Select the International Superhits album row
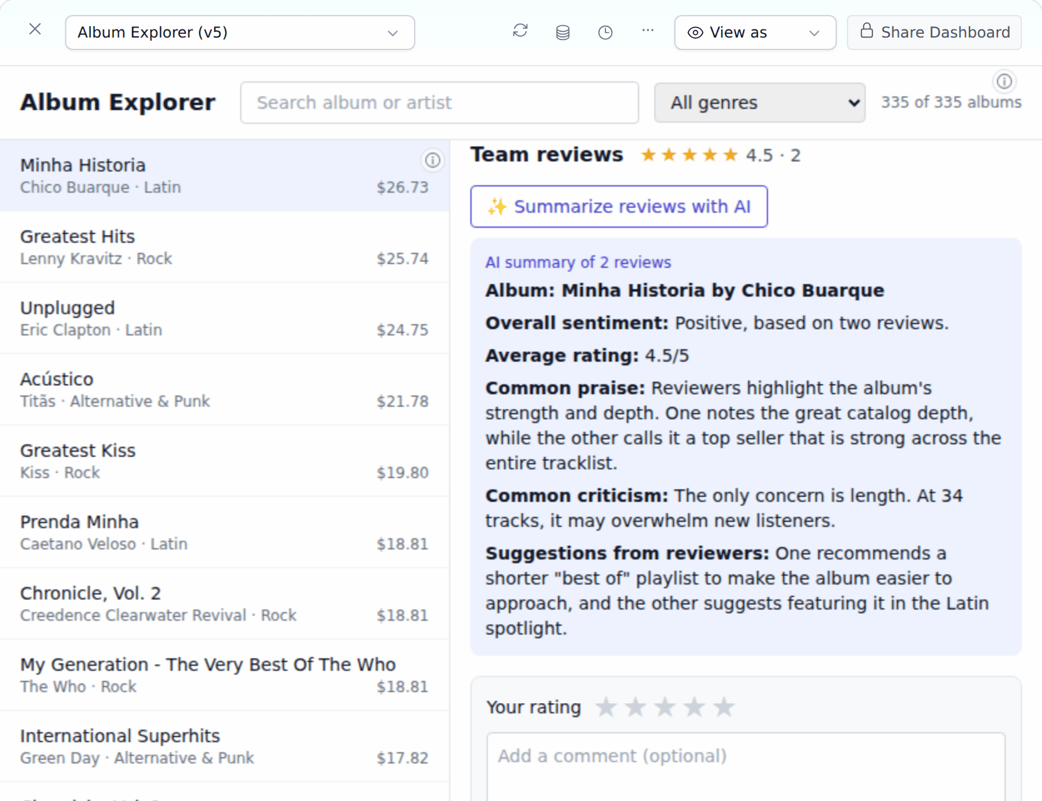This screenshot has width=1042, height=801. (225, 747)
